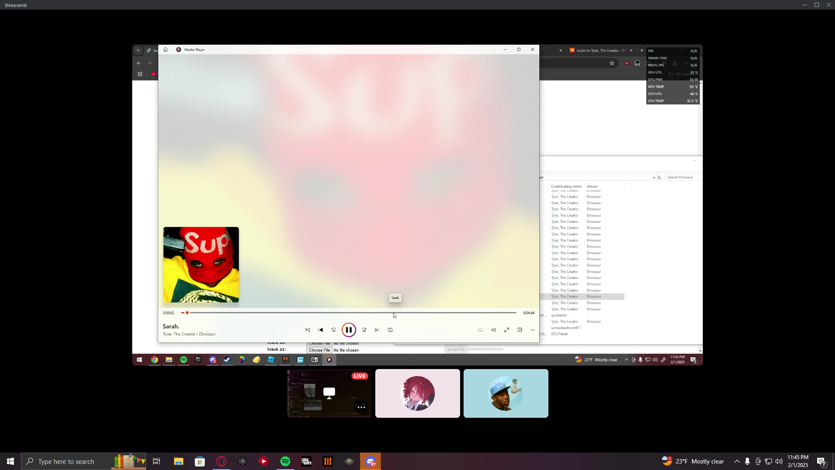The width and height of the screenshot is (835, 470).
Task: Switch to mini player view
Action: tap(520, 330)
